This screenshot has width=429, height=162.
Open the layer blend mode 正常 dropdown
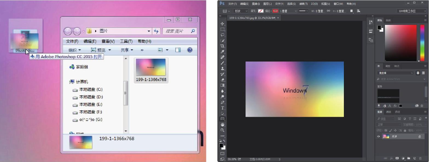[x=389, y=125]
